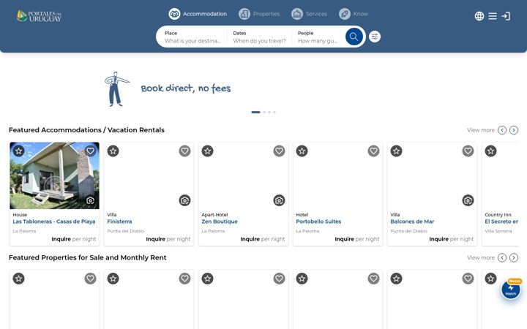Switch to the Properties tab
Image resolution: width=527 pixels, height=329 pixels.
click(x=259, y=14)
